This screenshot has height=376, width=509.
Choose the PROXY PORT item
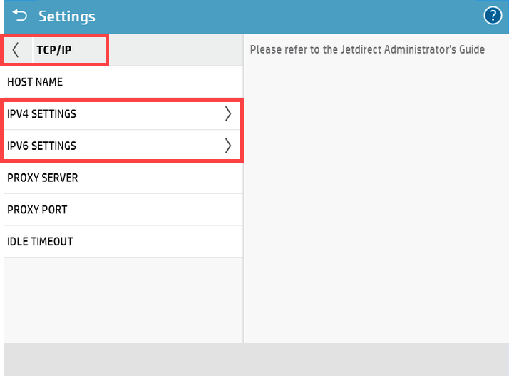coord(37,210)
